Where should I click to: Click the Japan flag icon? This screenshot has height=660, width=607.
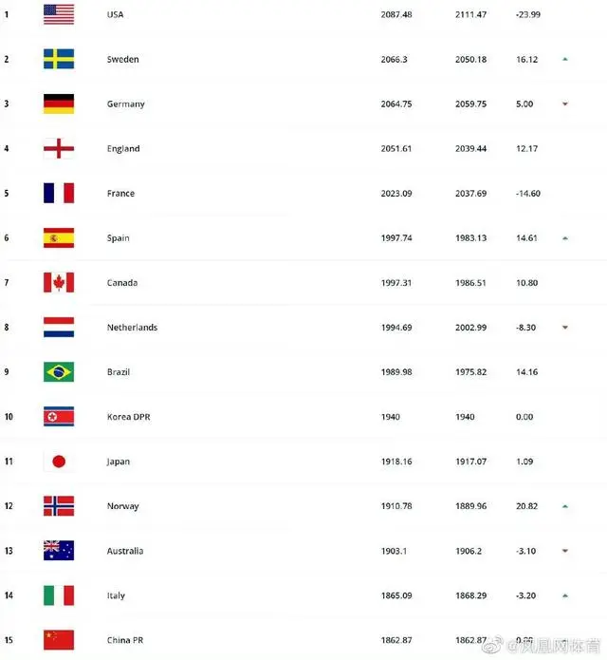point(58,462)
